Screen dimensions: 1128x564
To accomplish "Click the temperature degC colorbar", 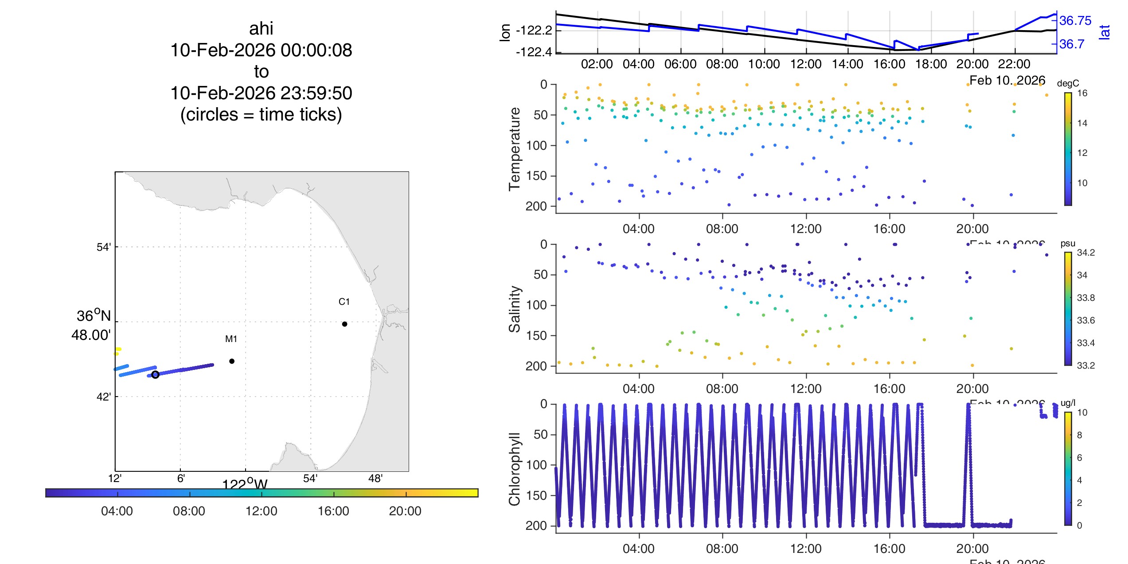I will [x=1068, y=149].
